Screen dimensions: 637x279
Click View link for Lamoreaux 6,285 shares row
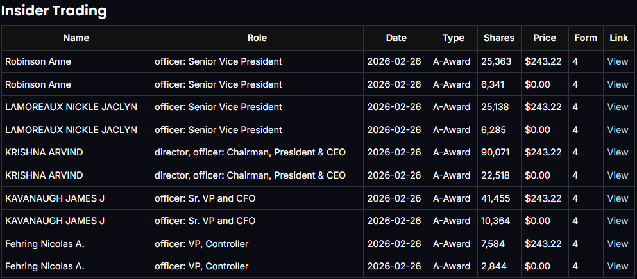click(x=618, y=130)
